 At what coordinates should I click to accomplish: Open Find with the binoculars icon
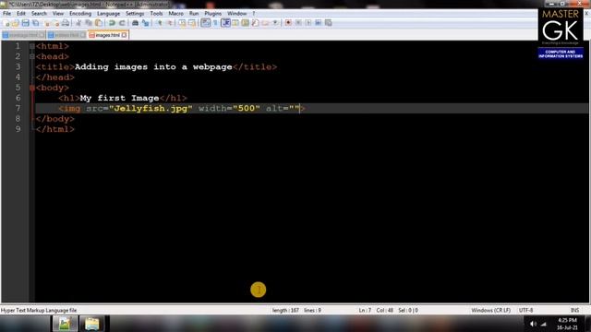click(x=135, y=23)
